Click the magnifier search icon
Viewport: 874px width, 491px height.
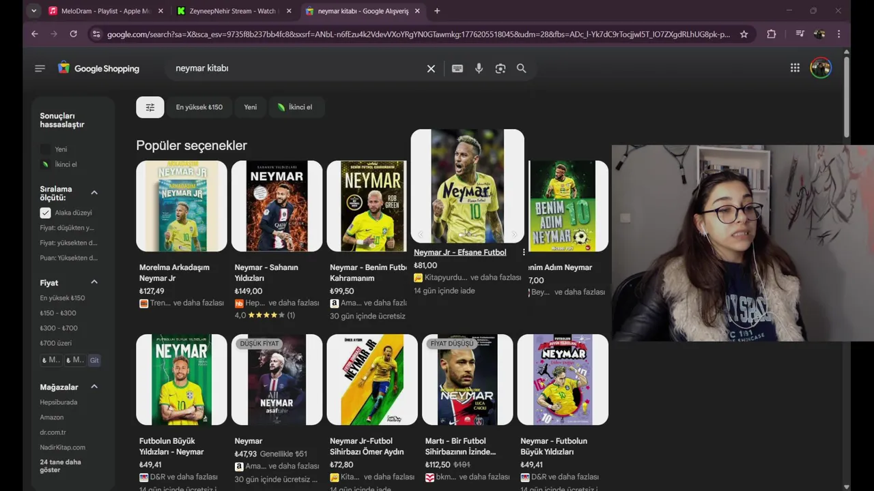[522, 68]
